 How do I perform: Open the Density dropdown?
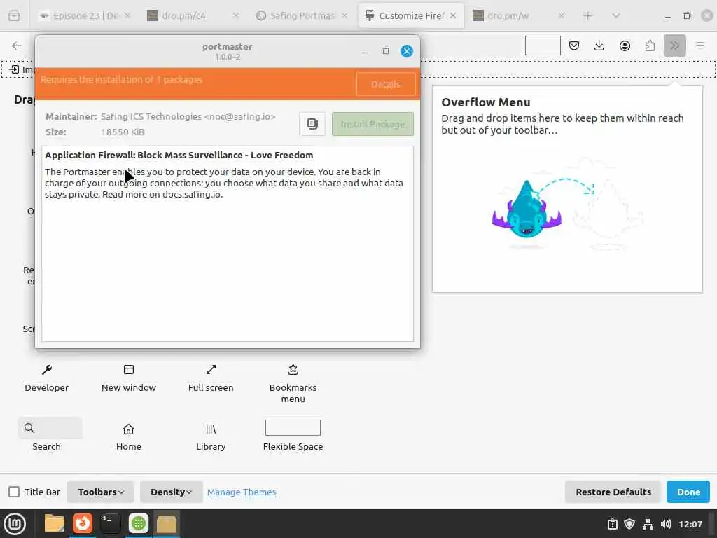pyautogui.click(x=171, y=492)
